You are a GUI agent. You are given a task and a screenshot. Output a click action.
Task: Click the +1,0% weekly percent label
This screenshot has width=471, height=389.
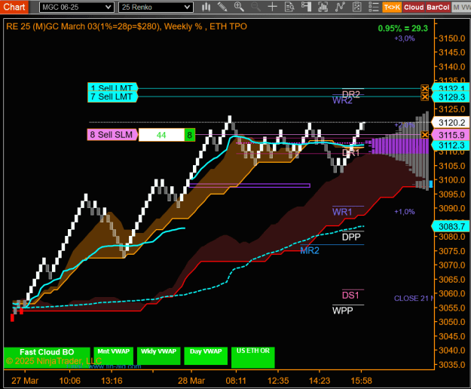point(405,212)
